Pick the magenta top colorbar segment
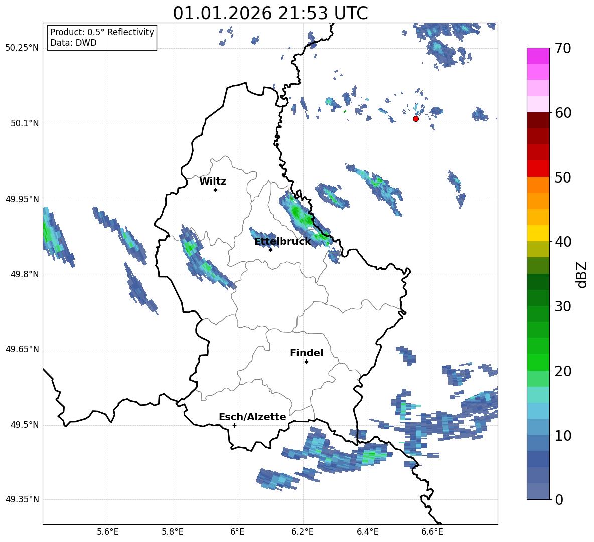The image size is (594, 542). coord(538,56)
